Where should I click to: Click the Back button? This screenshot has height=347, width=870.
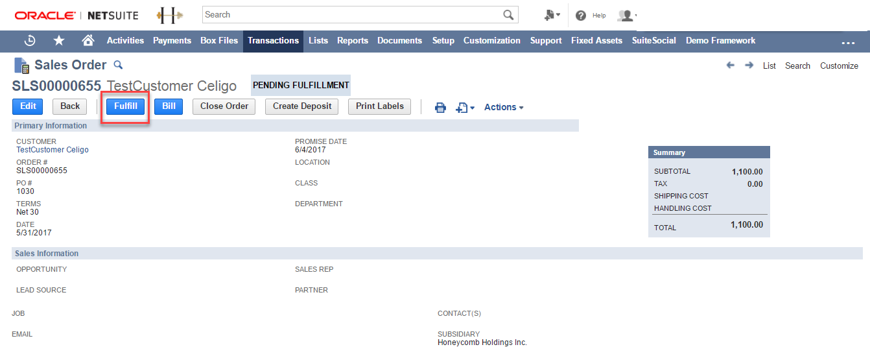(x=70, y=106)
